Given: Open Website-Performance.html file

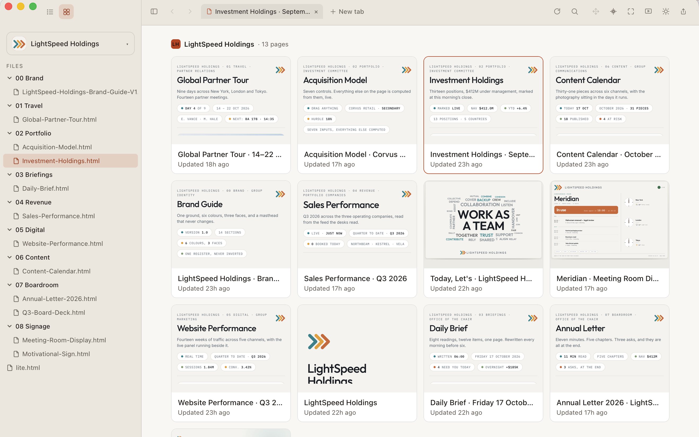Looking at the screenshot, I should point(71,243).
